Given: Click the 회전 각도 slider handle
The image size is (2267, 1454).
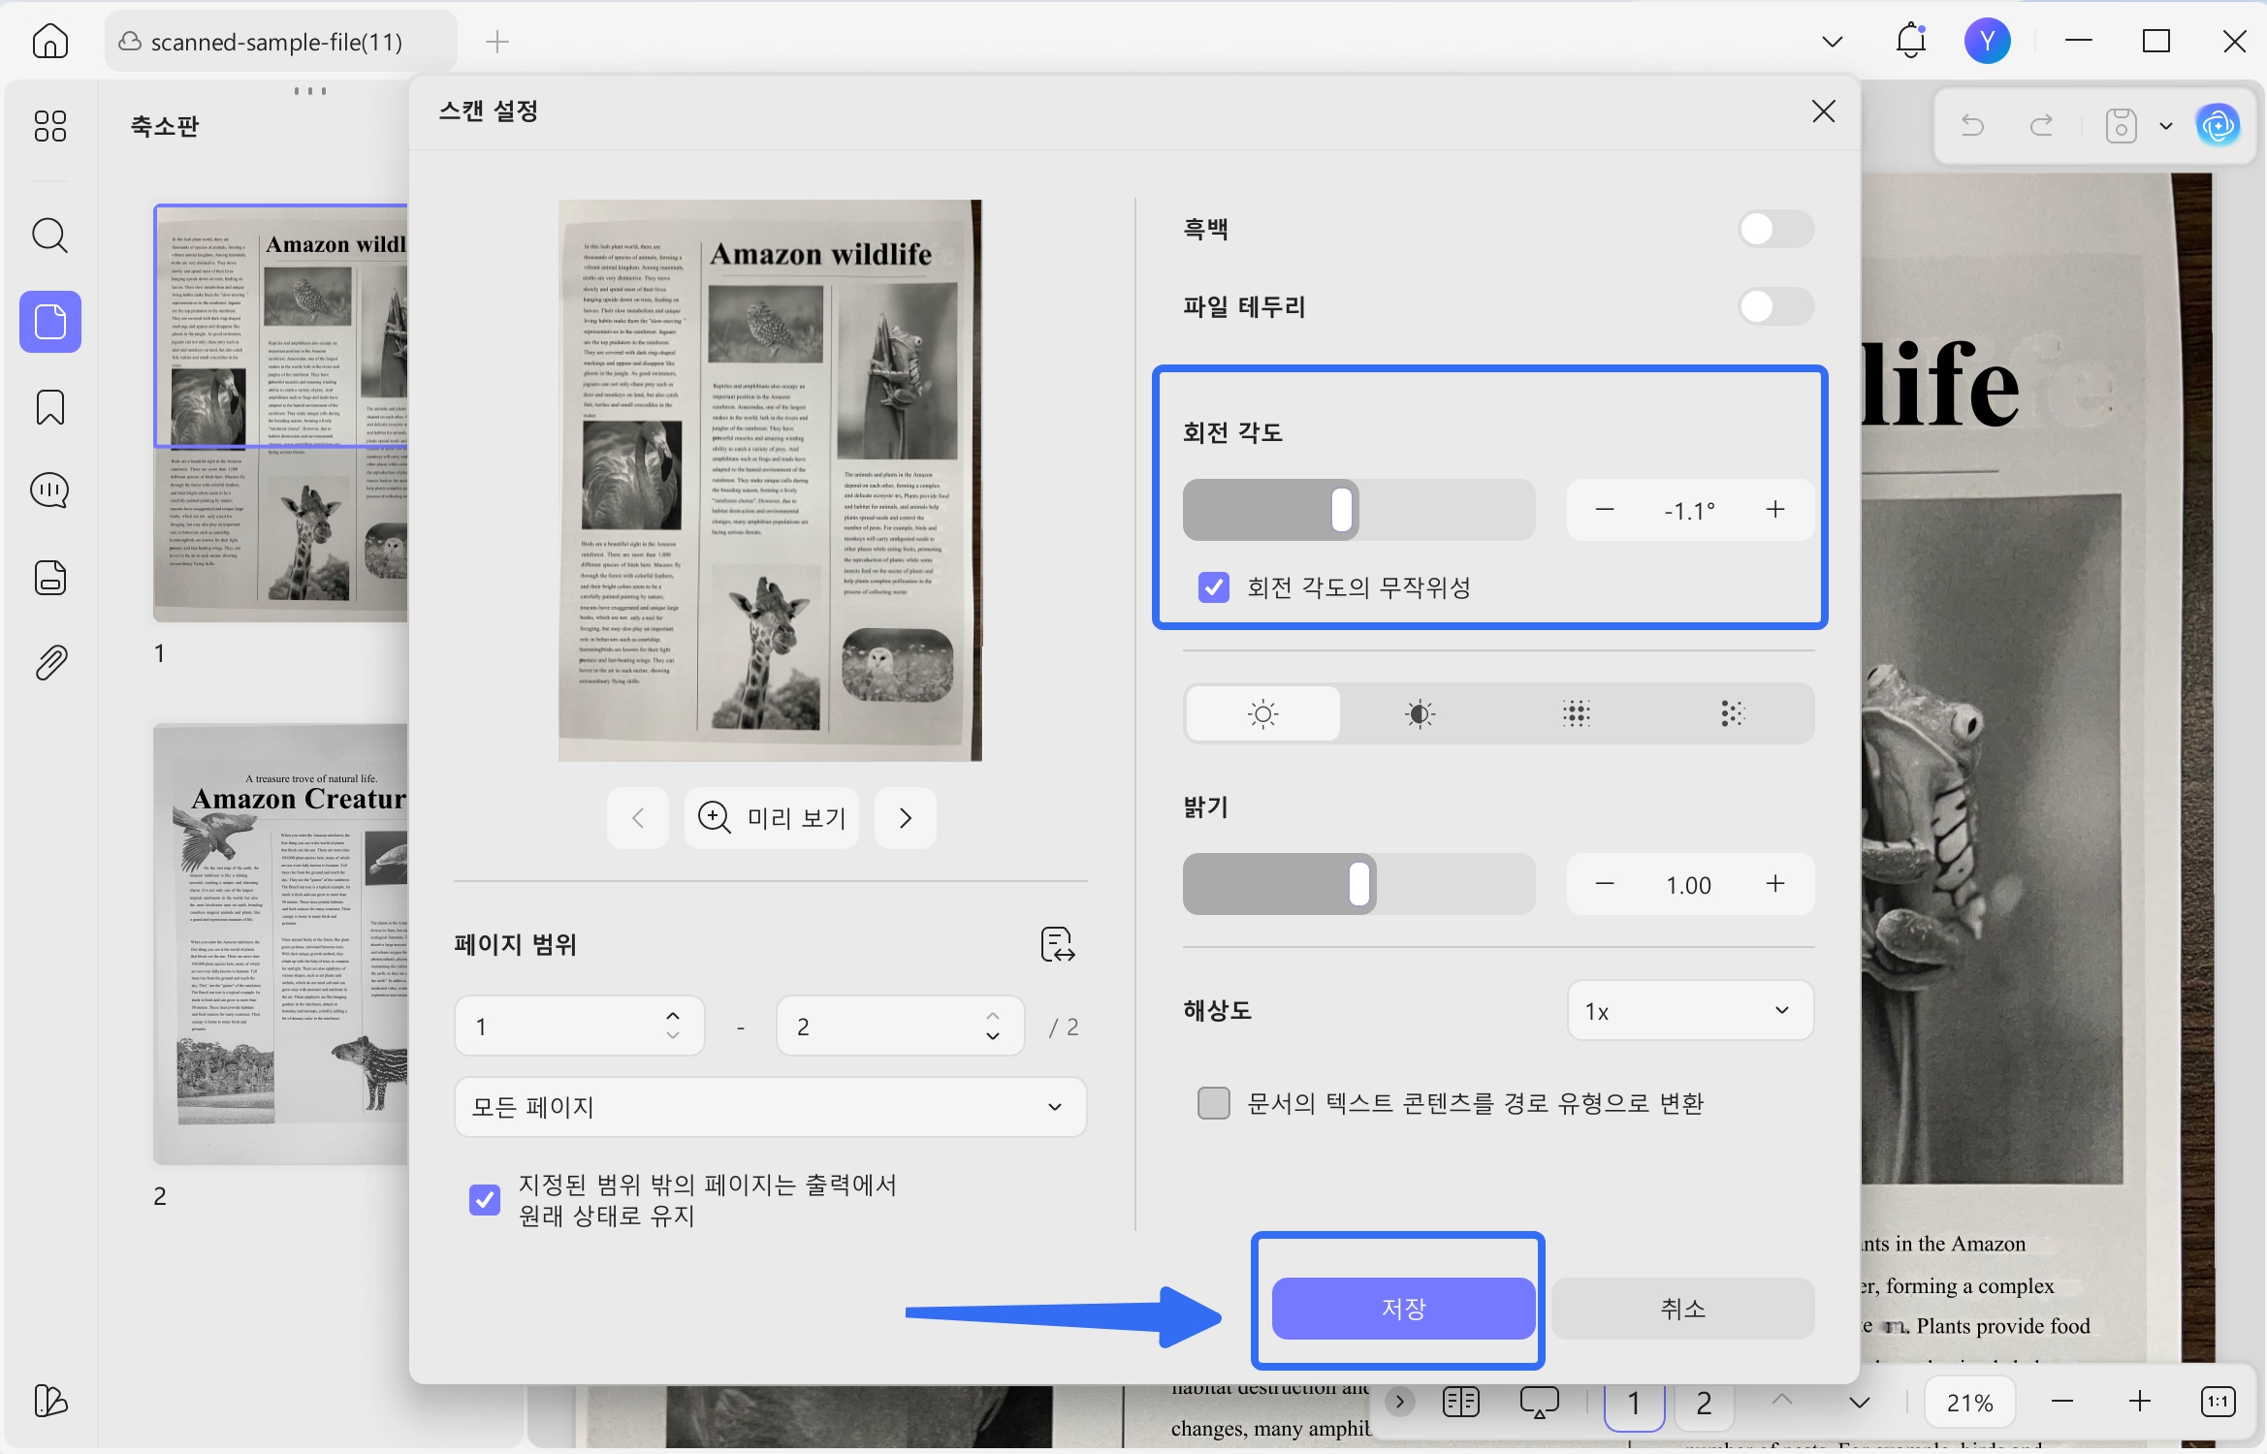Looking at the screenshot, I should coord(1342,510).
